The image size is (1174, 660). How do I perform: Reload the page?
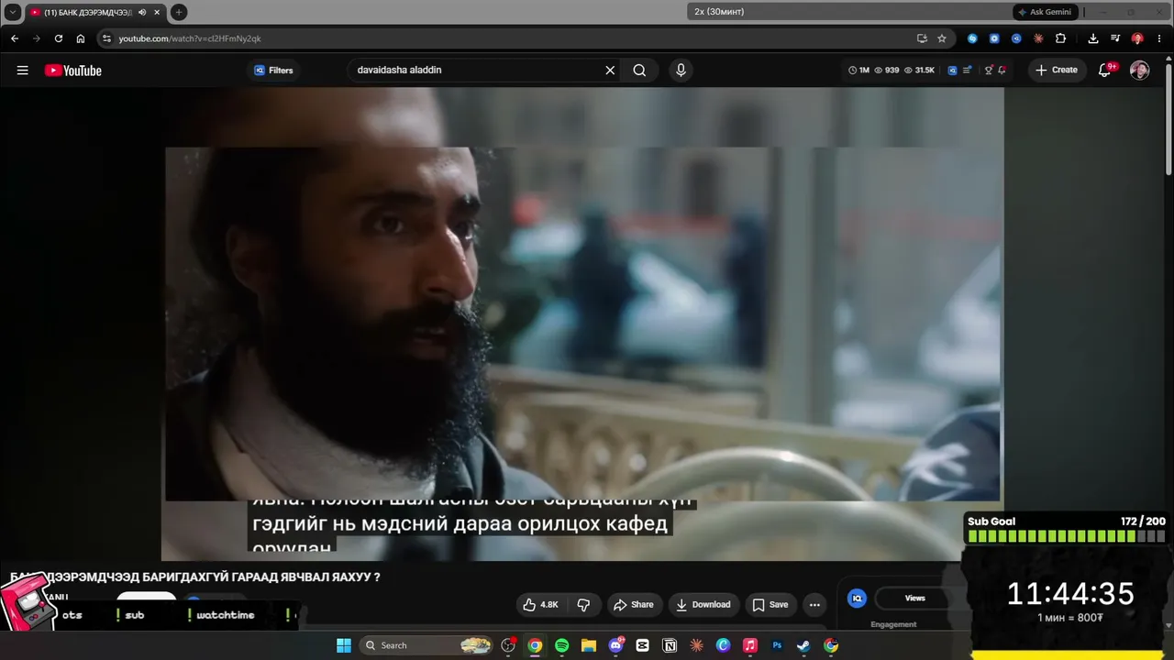click(x=59, y=38)
